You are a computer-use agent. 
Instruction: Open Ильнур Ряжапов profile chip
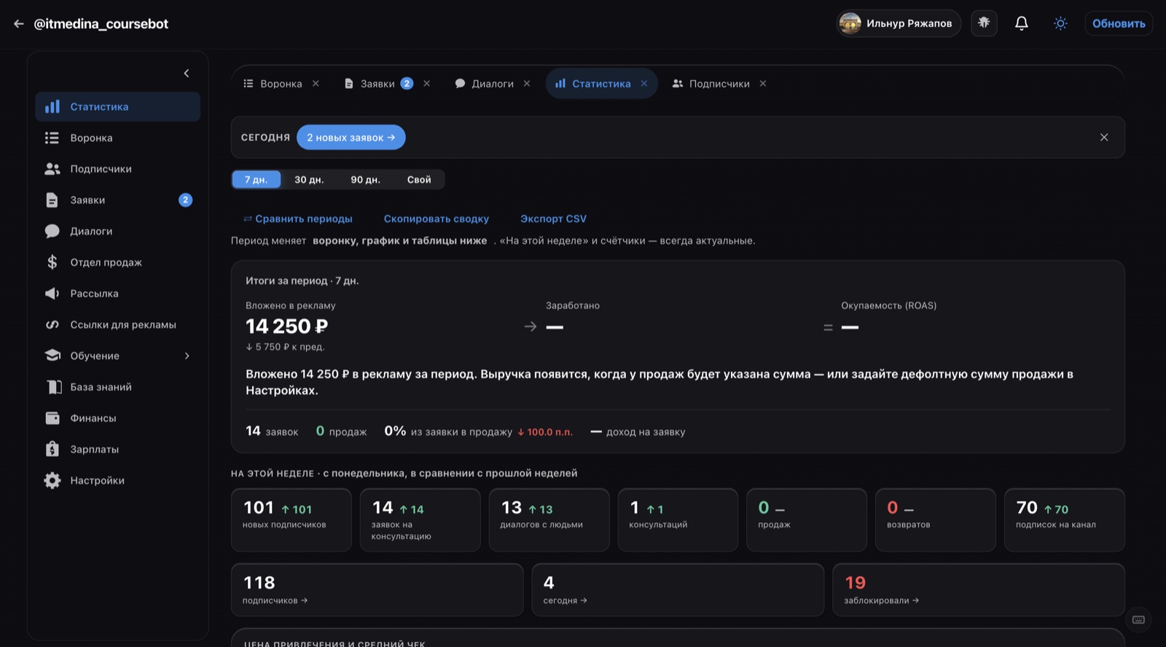[899, 23]
